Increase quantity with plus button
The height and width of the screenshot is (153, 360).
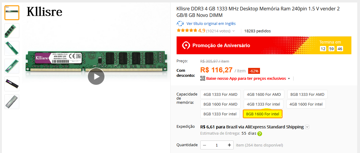coord(229,145)
